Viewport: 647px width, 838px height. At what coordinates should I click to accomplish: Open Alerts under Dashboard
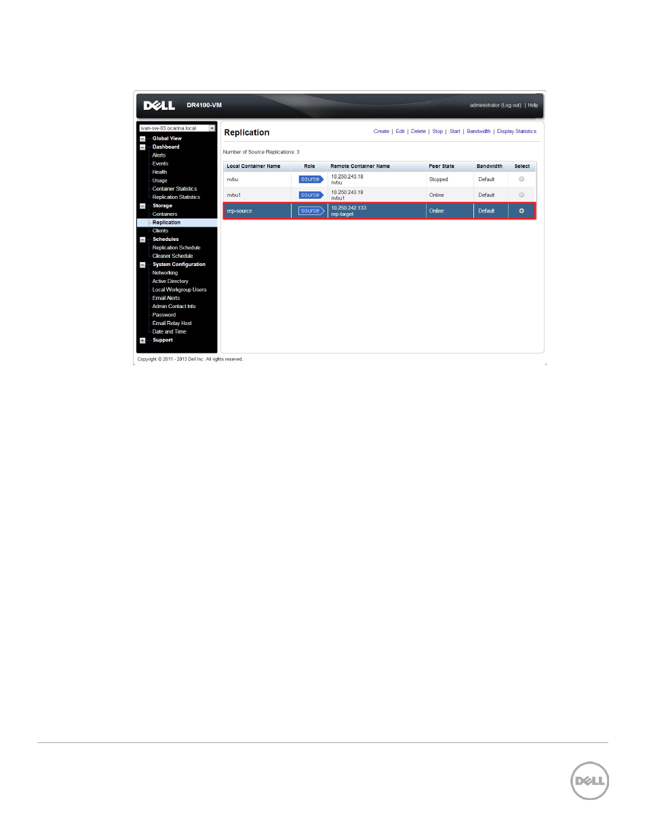pos(159,155)
